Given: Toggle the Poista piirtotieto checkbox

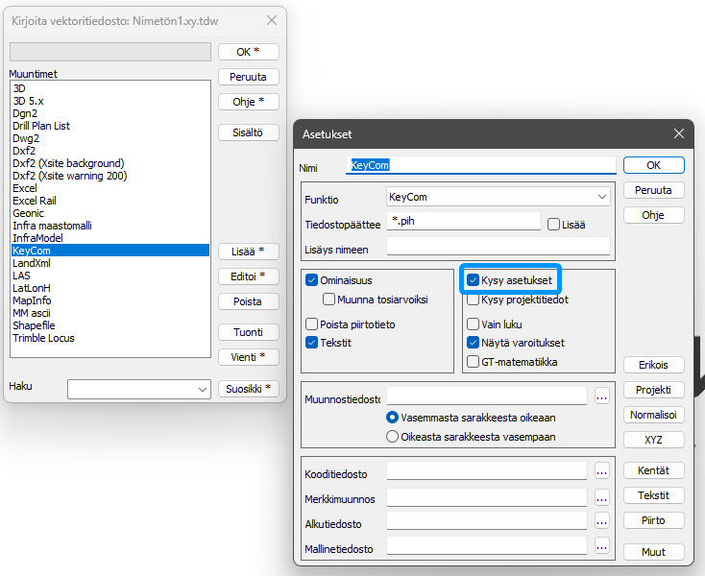Looking at the screenshot, I should [x=312, y=324].
